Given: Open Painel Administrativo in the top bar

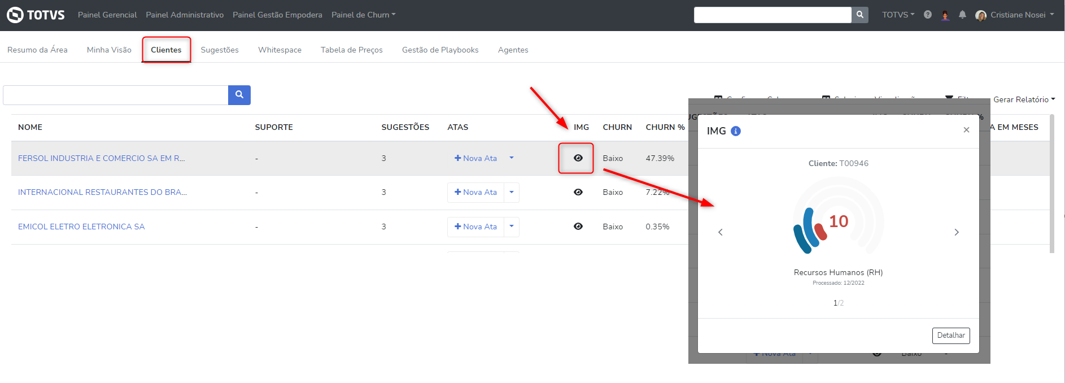Looking at the screenshot, I should (185, 15).
